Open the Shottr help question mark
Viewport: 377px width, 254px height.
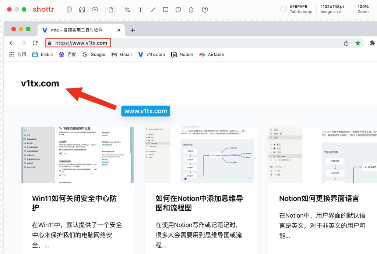coord(205,10)
